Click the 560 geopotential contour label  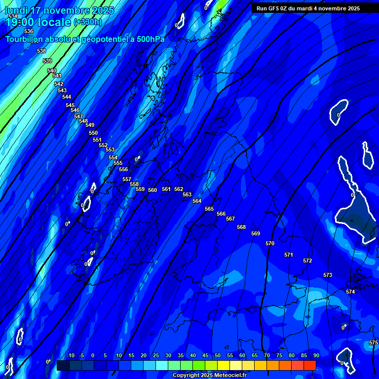152,190
